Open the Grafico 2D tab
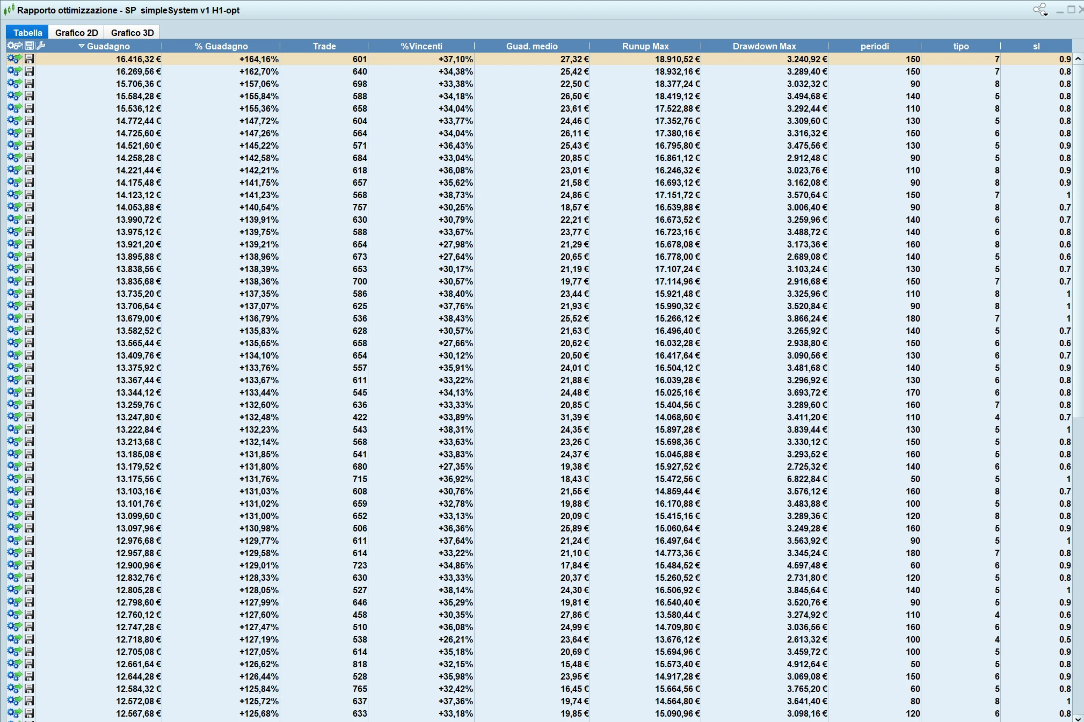This screenshot has width=1084, height=722. [x=76, y=33]
